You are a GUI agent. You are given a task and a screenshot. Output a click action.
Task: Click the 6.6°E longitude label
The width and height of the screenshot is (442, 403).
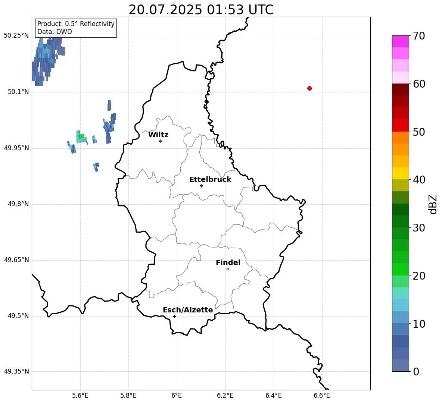[322, 396]
